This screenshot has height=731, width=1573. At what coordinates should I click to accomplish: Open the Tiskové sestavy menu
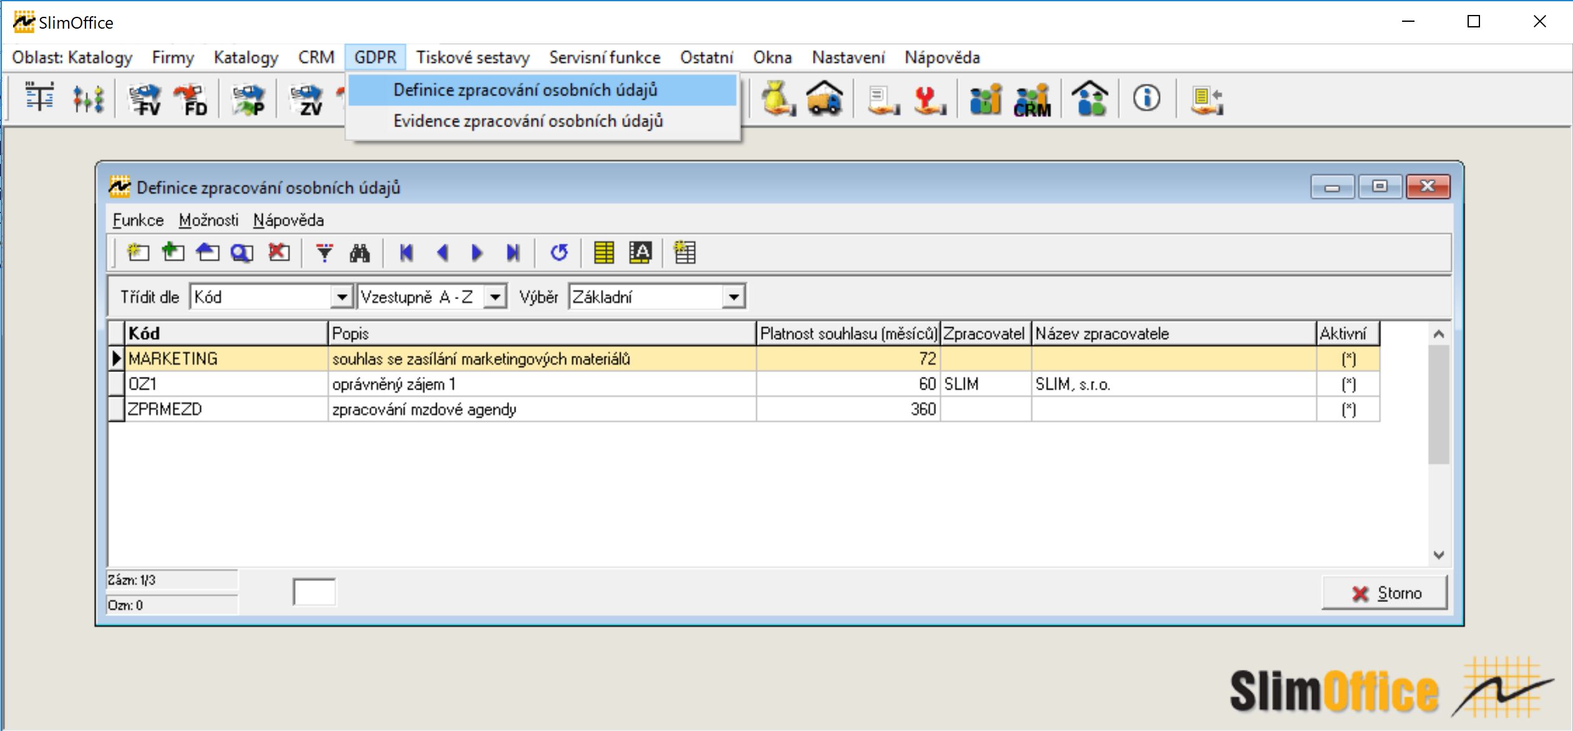coord(473,57)
